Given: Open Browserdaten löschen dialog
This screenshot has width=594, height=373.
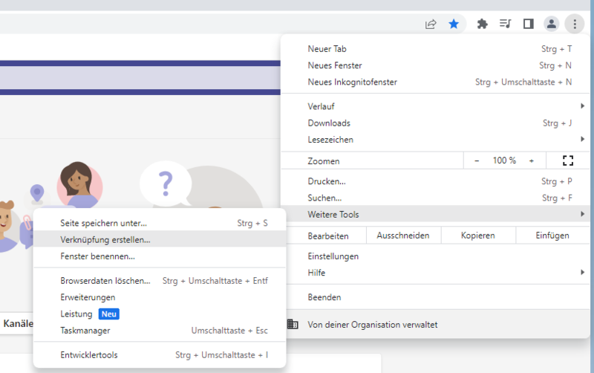Looking at the screenshot, I should coord(105,281).
